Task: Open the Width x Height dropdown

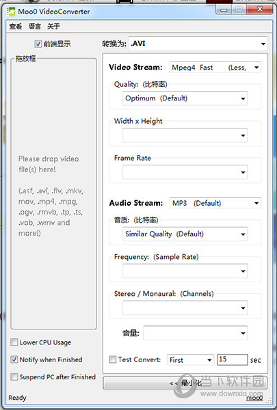Action: point(185,135)
